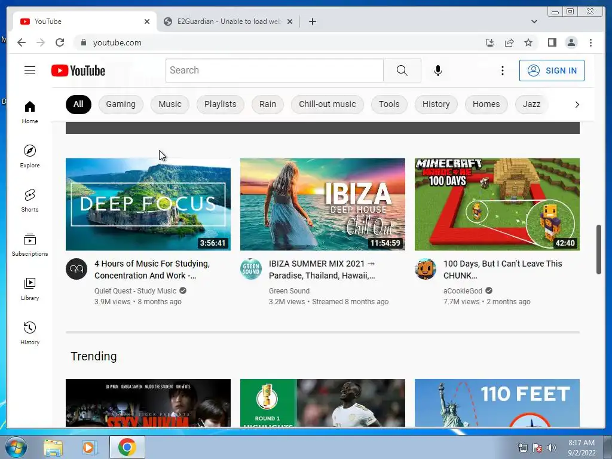Image resolution: width=612 pixels, height=459 pixels.
Task: Filter by Rain chip
Action: pyautogui.click(x=267, y=104)
